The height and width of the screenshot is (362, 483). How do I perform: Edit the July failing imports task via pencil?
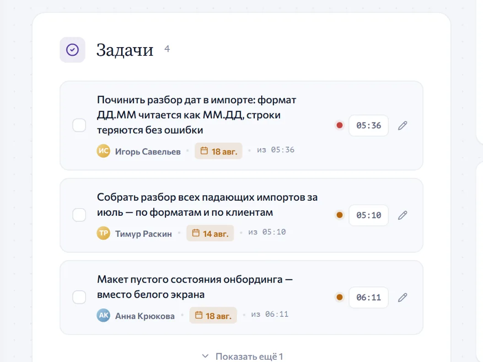(x=402, y=215)
